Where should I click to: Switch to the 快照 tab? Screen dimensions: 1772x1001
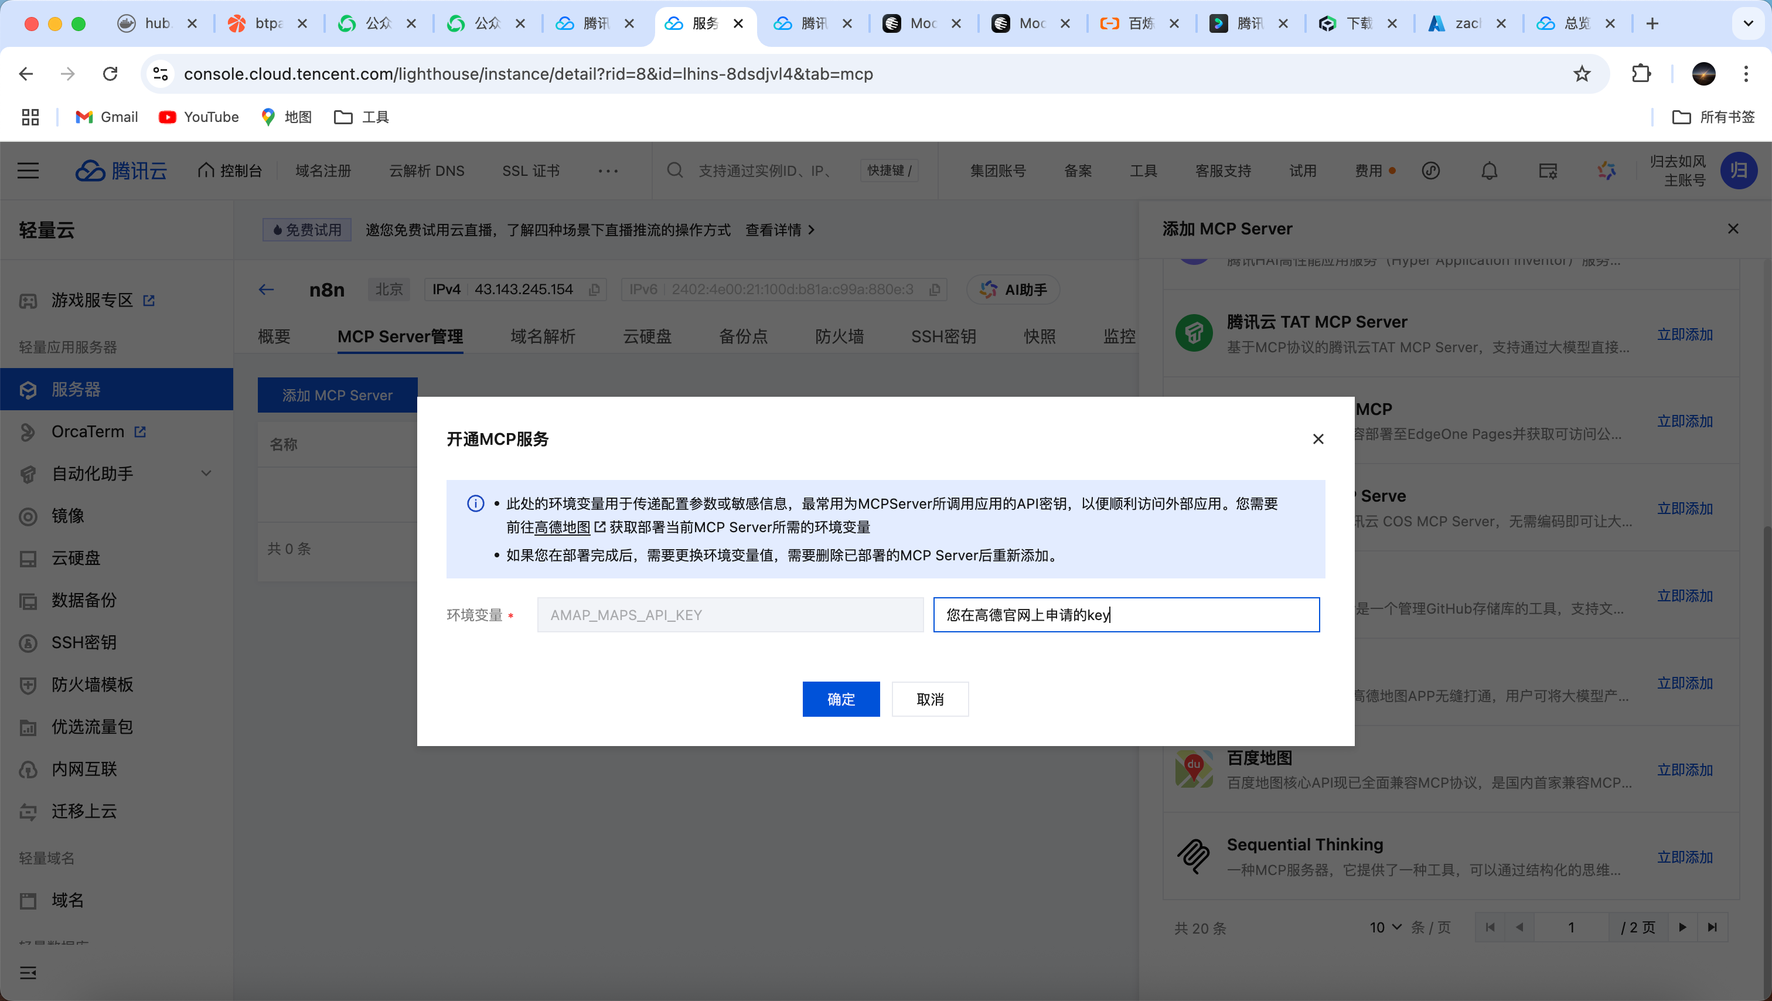tap(1040, 336)
